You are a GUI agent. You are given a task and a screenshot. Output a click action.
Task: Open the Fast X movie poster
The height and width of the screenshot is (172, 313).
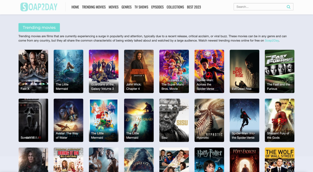(x=33, y=71)
